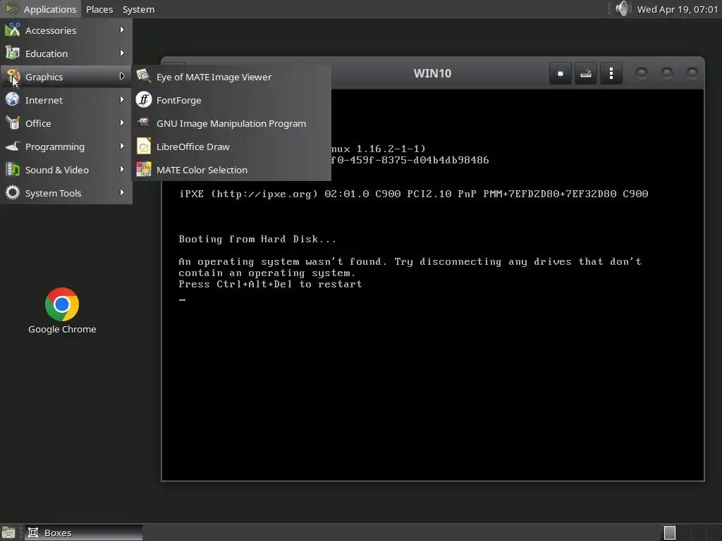Launch GNU Image Manipulation Program
The height and width of the screenshot is (541, 722).
click(x=231, y=123)
